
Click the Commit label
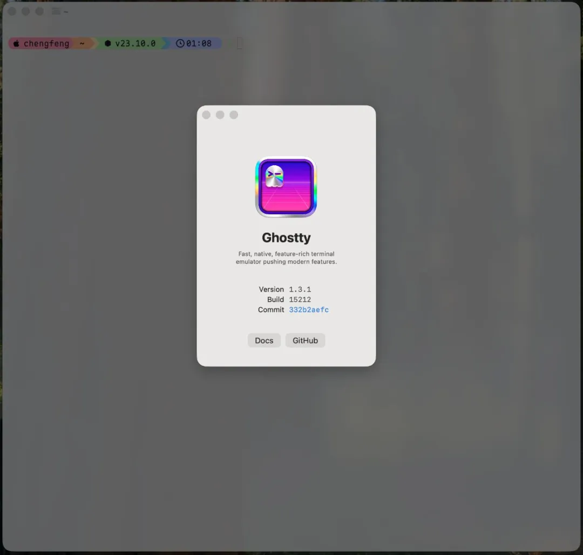[x=271, y=310]
